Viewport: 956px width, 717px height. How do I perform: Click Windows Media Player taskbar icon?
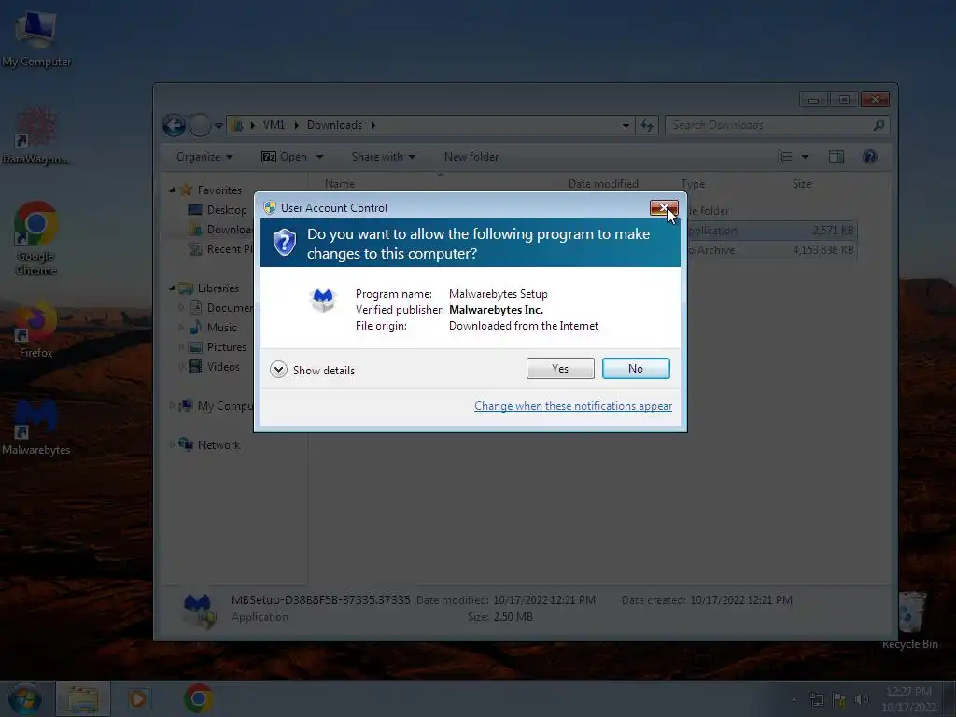coord(138,699)
